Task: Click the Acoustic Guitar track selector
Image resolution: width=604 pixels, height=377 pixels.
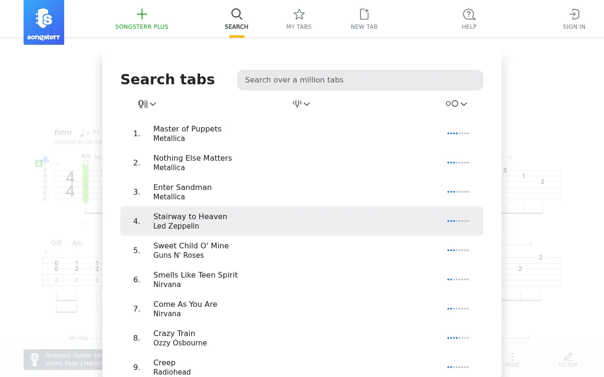Action: tap(63, 360)
